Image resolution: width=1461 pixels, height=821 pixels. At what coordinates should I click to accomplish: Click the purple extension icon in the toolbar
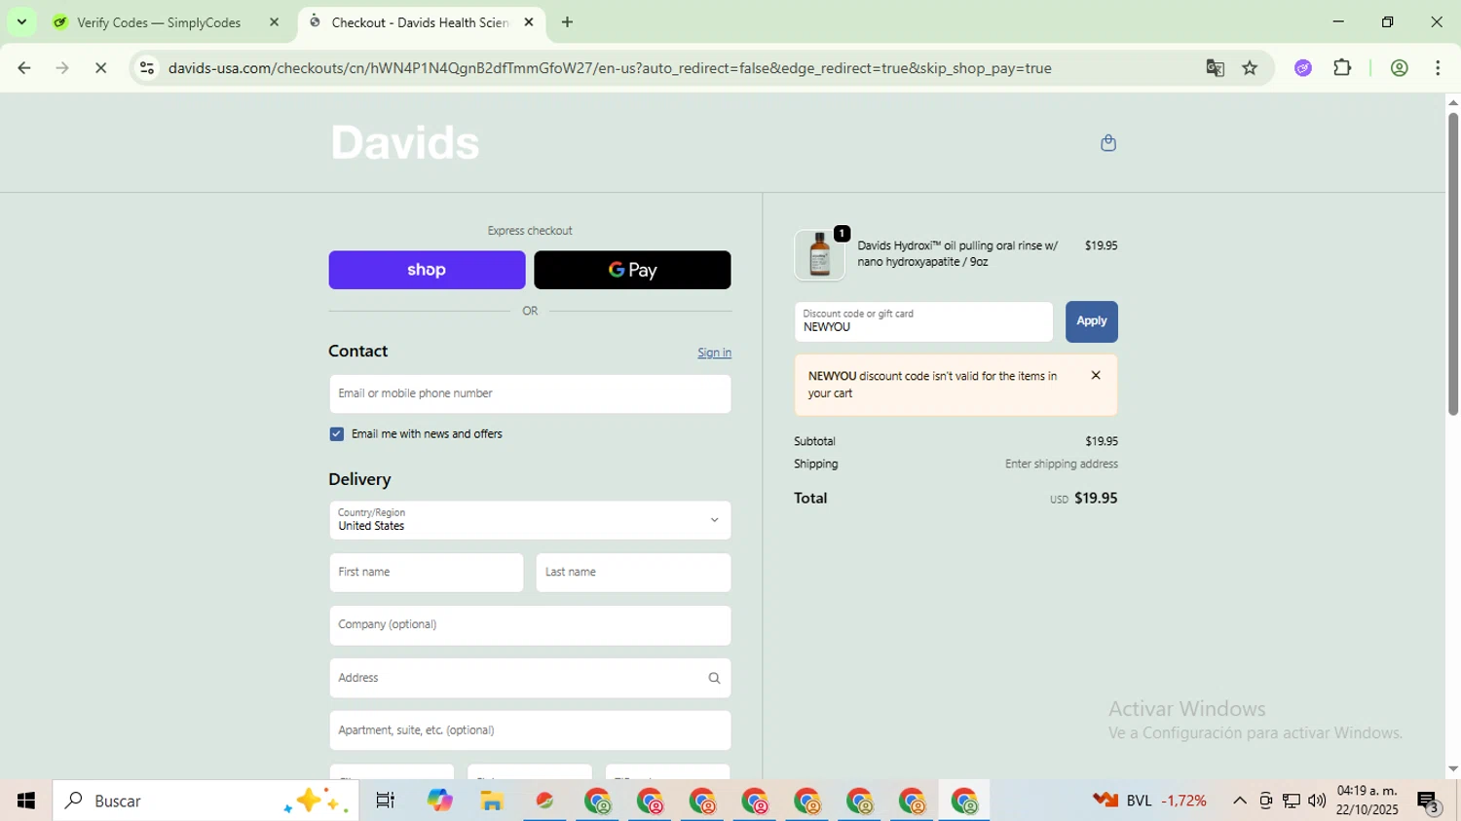1303,68
